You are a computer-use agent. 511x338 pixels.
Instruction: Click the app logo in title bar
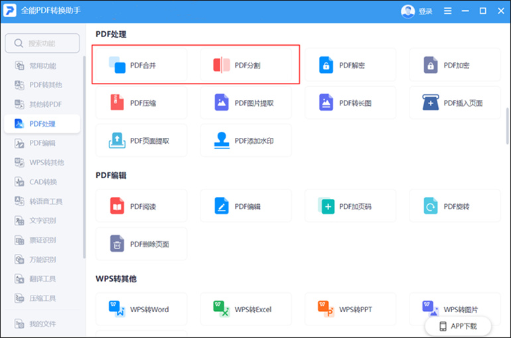(10, 11)
